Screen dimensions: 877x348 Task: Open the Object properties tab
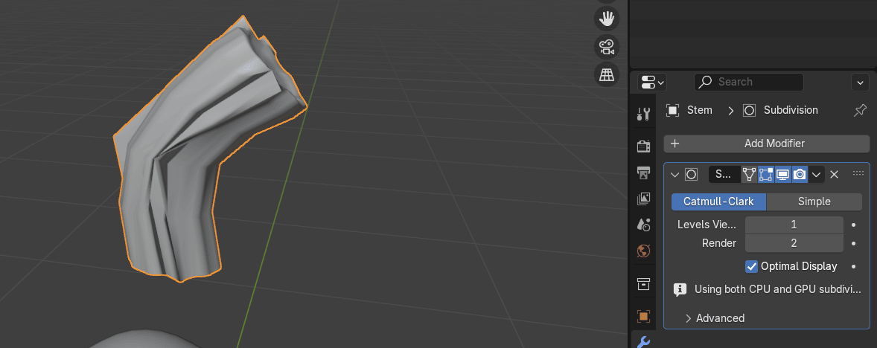644,316
